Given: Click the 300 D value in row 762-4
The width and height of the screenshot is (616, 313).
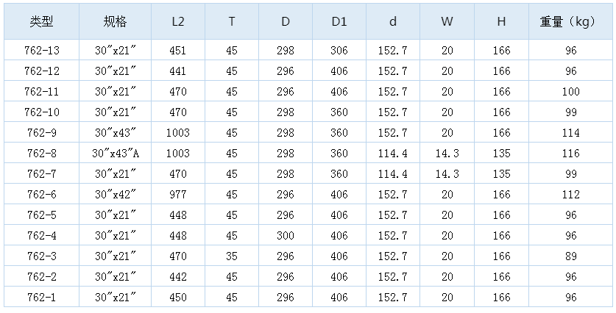Looking at the screenshot, I should tap(286, 235).
